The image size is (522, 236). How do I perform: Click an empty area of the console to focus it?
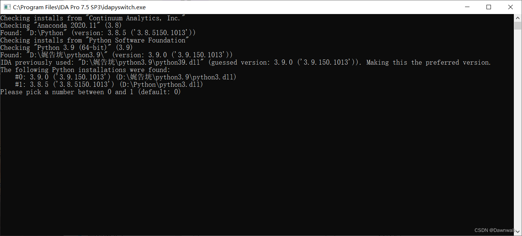coord(259,155)
